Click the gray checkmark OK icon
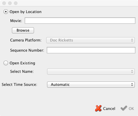This screenshot has height=116, width=138. point(124,108)
